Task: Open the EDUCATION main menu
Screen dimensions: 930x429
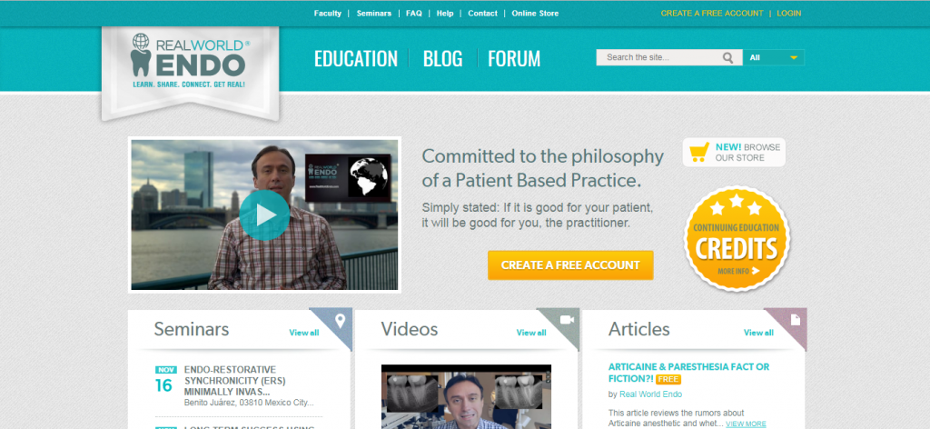Action: pos(356,59)
